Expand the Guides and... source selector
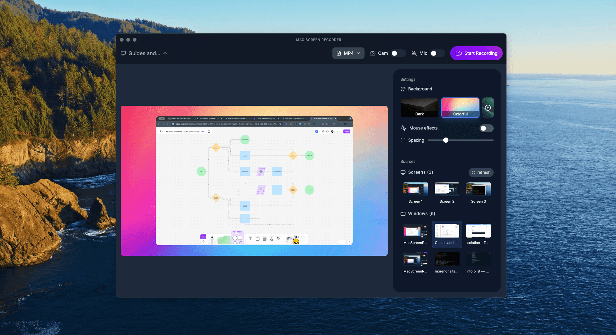616x335 pixels. pos(144,53)
